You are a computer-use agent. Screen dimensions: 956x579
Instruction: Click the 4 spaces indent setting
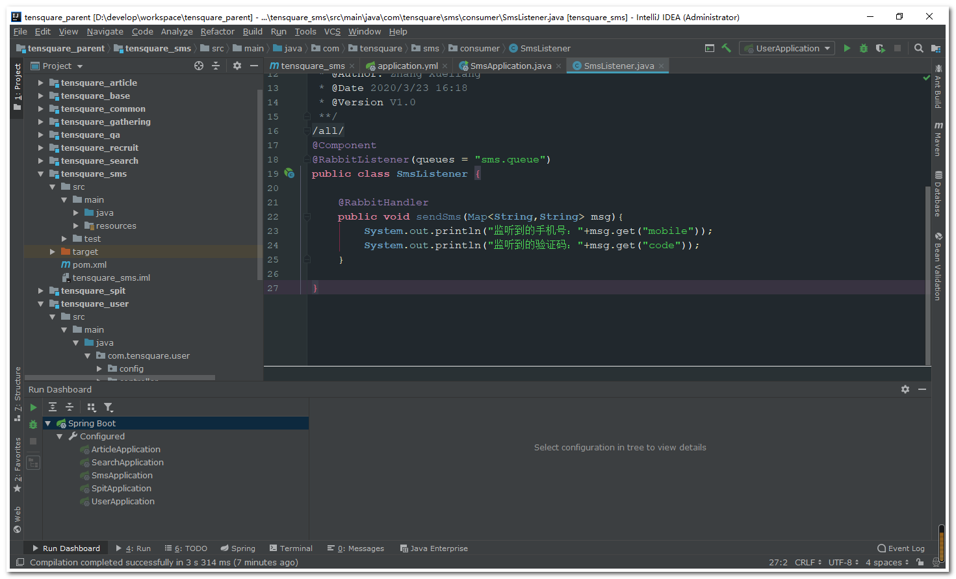point(887,563)
